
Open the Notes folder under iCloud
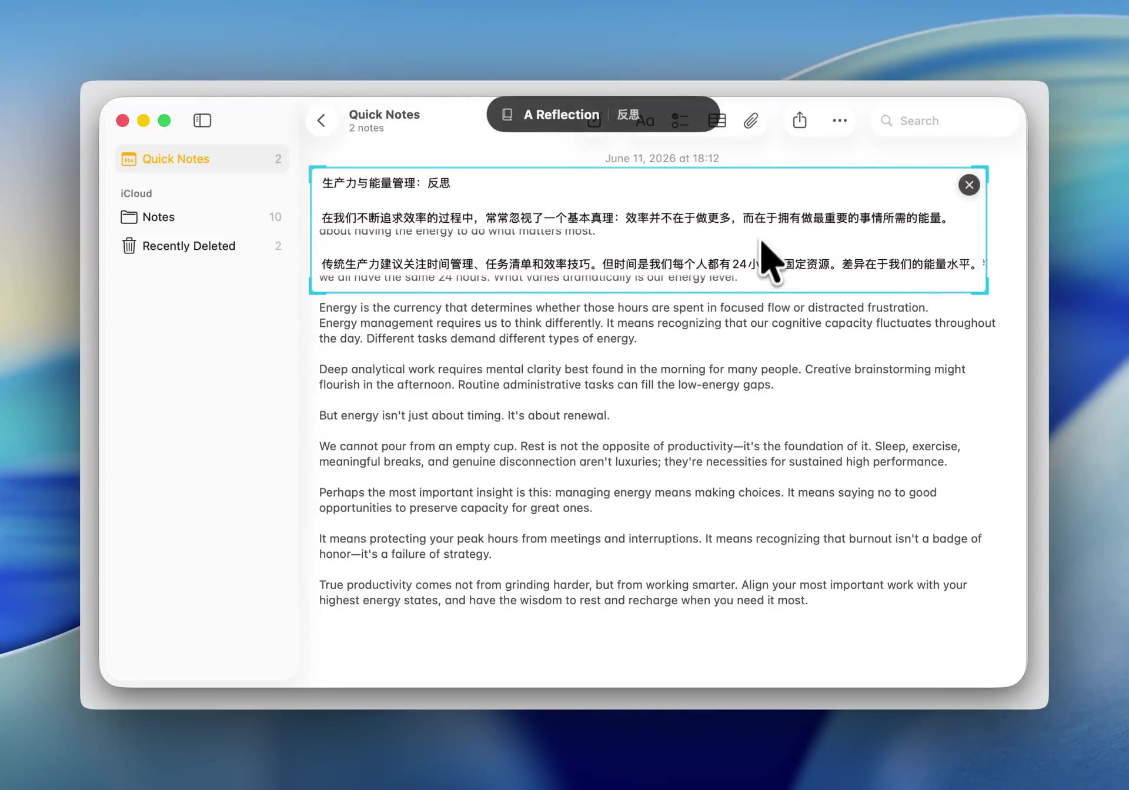pyautogui.click(x=202, y=217)
